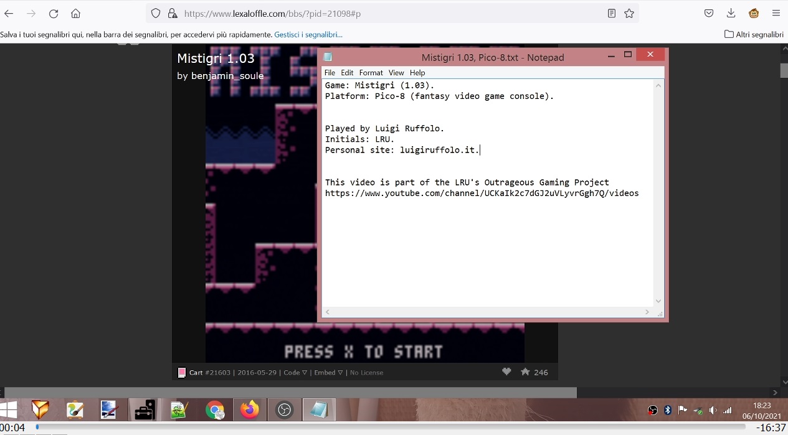Open Save to Pocket icon
This screenshot has width=788, height=435.
(x=709, y=13)
